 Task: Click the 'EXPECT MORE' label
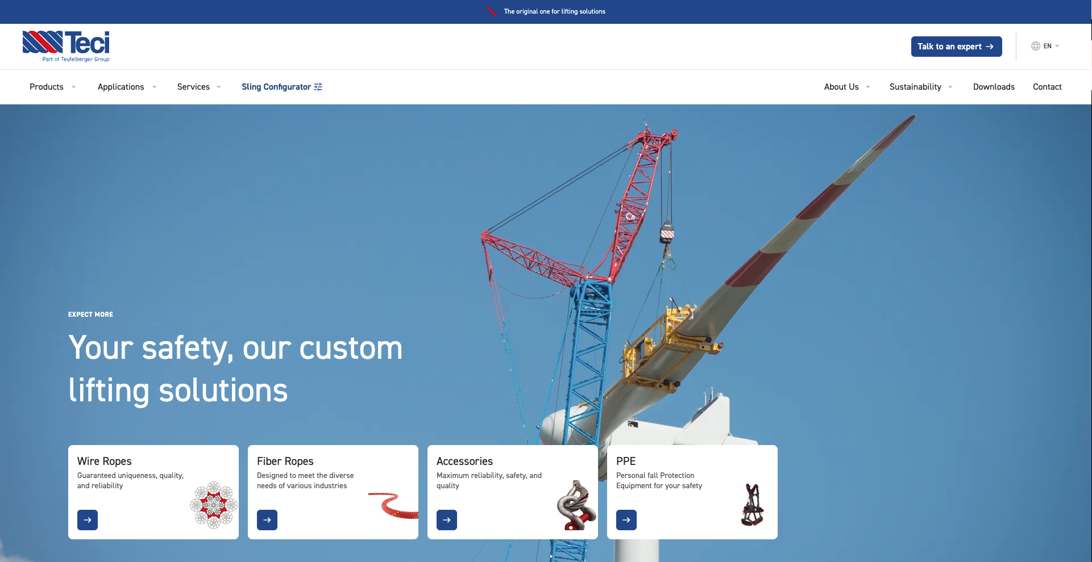(x=90, y=314)
